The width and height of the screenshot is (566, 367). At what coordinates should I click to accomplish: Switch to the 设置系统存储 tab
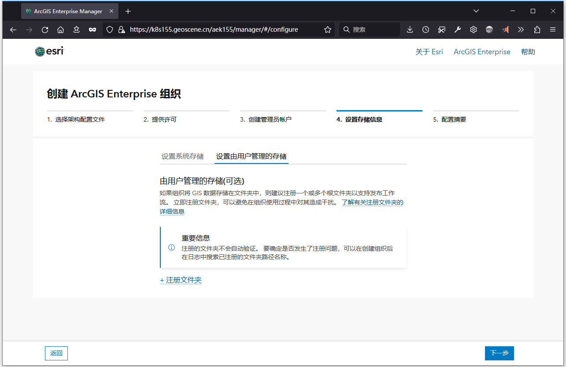[182, 156]
